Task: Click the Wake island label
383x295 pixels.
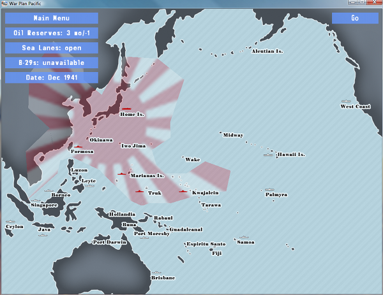Action: tap(193, 159)
